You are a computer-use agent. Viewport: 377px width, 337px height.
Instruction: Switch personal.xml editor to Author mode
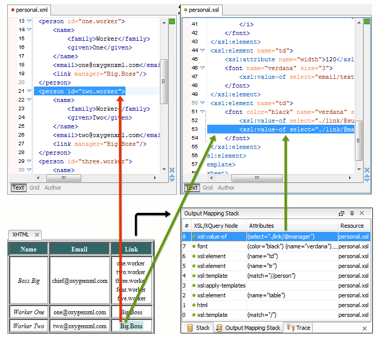tap(53, 188)
